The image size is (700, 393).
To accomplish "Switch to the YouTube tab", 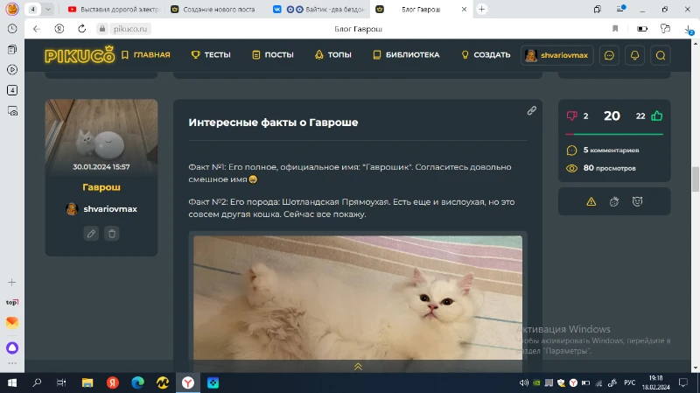I will [115, 9].
